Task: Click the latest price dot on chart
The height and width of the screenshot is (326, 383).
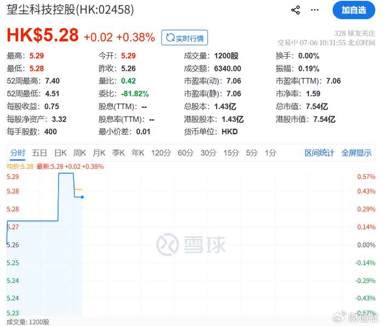Action: click(82, 197)
